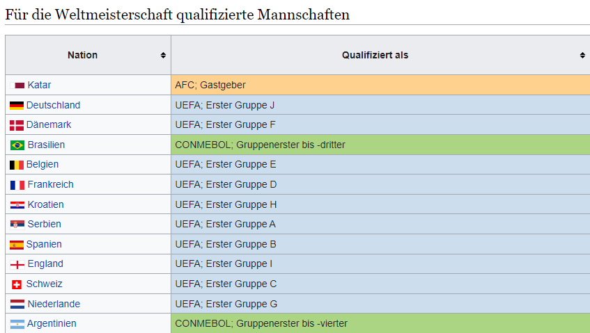Viewport: 590px width, 333px height.
Task: Click the Belgian flag icon
Action: (x=17, y=165)
